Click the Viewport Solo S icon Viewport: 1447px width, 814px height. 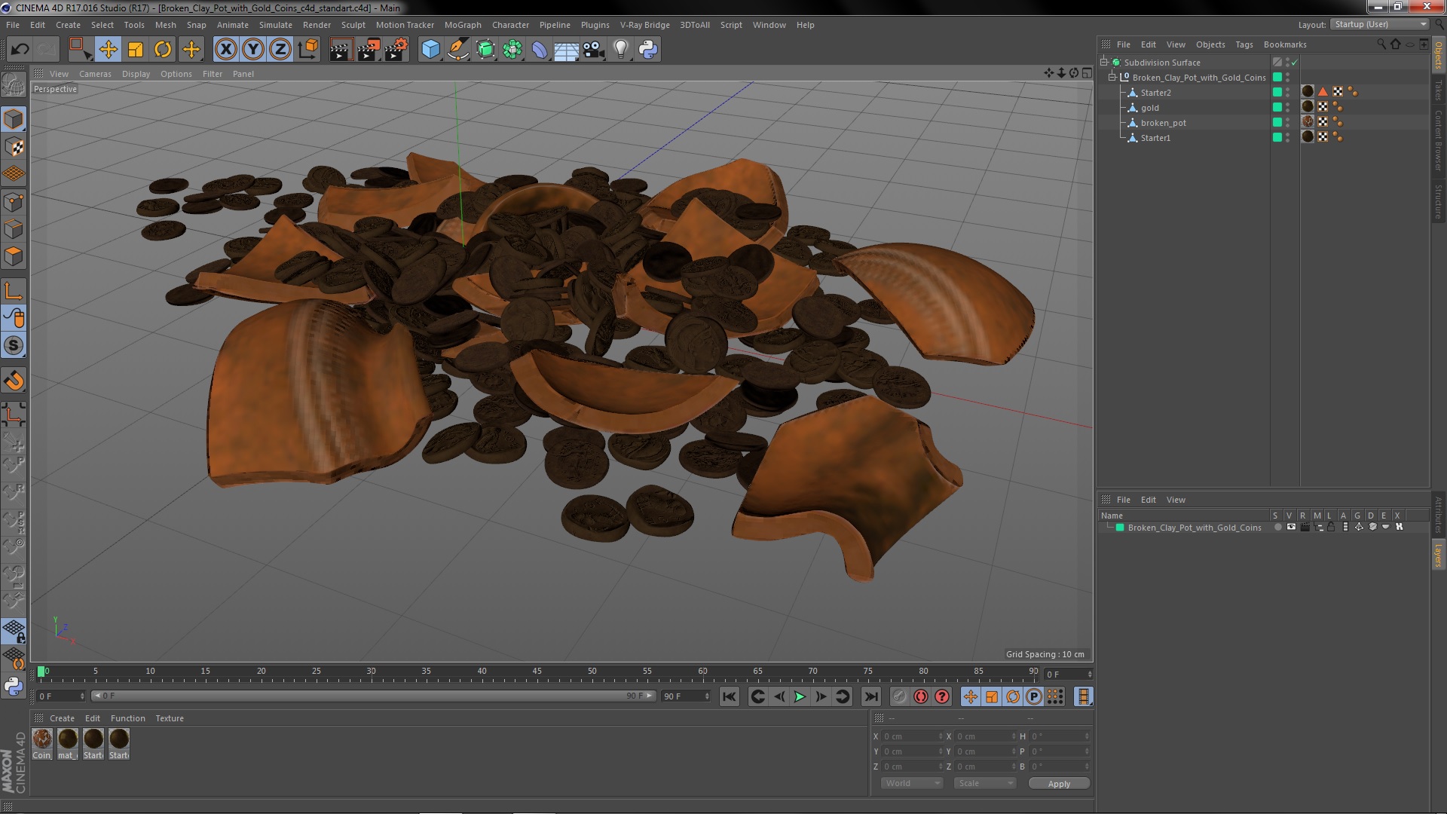pyautogui.click(x=14, y=345)
